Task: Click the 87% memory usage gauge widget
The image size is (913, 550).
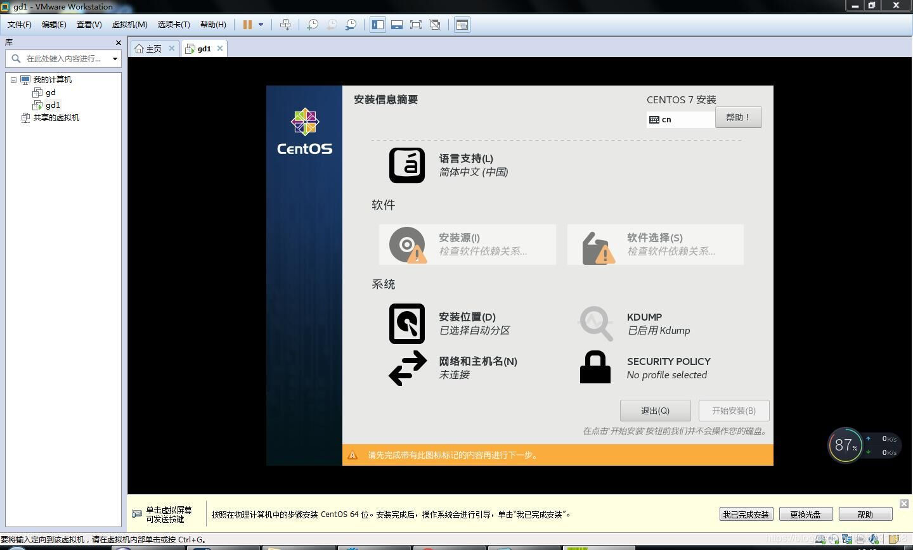Action: [x=846, y=445]
